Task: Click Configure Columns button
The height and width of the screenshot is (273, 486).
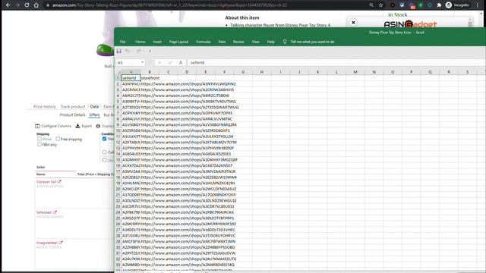Action: [53, 126]
